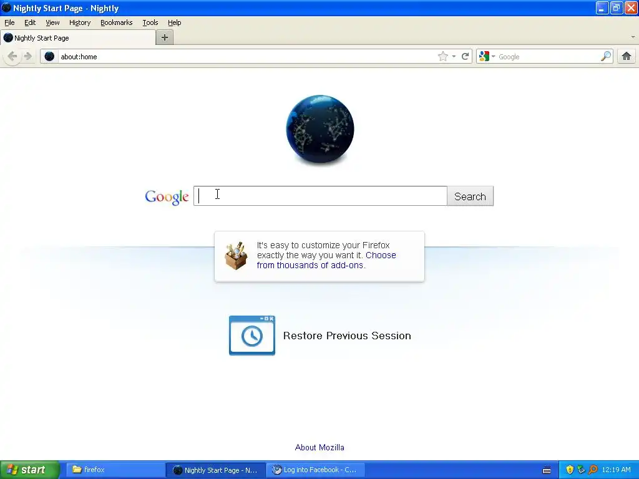639x479 pixels.
Task: Open the History menu
Action: (x=79, y=22)
